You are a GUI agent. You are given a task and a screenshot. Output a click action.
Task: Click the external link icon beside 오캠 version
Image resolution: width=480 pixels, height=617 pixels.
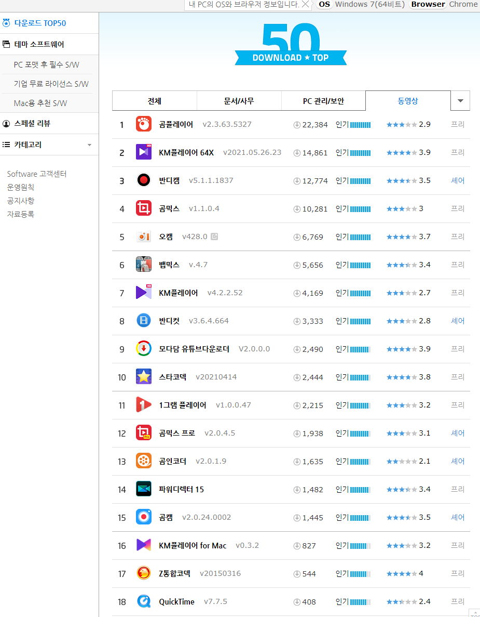(214, 237)
